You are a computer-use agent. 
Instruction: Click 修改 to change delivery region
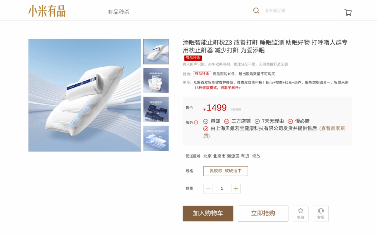click(x=256, y=156)
